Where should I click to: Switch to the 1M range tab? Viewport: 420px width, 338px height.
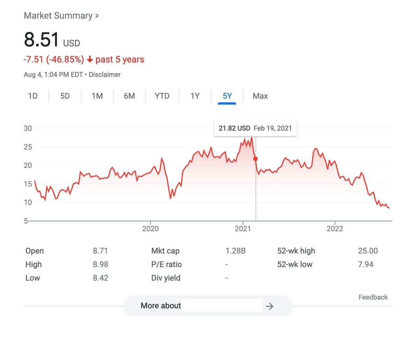[x=97, y=96]
